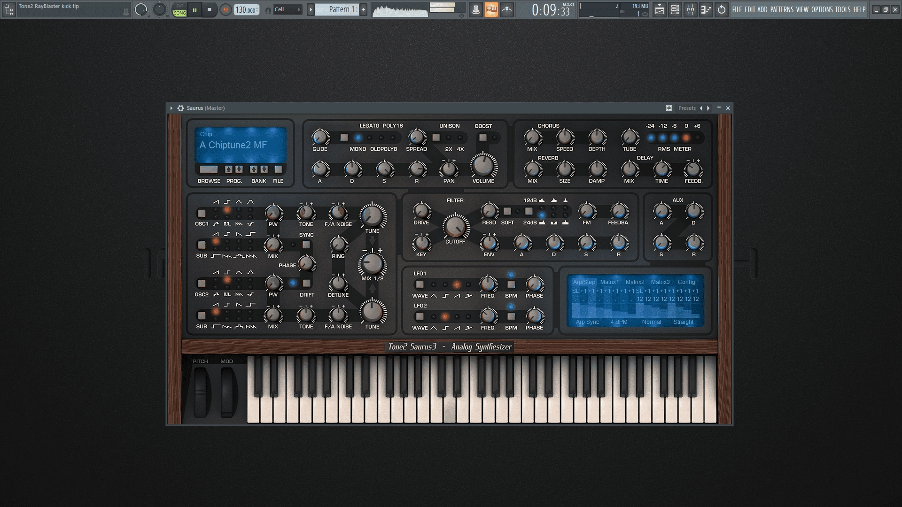Screen dimensions: 902x507
Task: Click the LFO1 WAVE selector button
Action: click(x=420, y=284)
